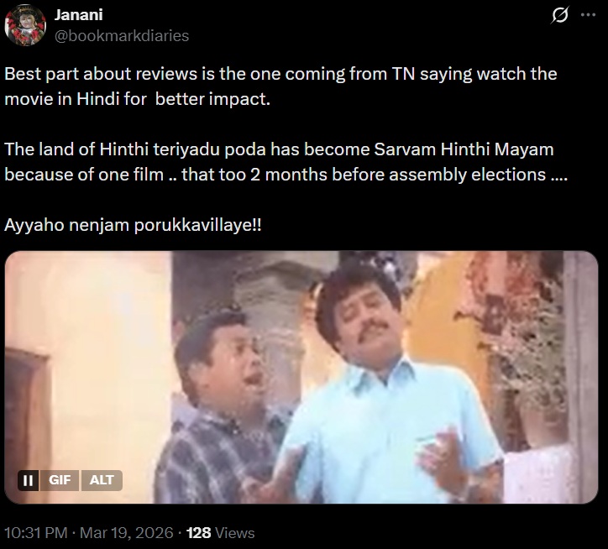Open the three-dot more options menu
This screenshot has height=549, width=608.
[588, 15]
